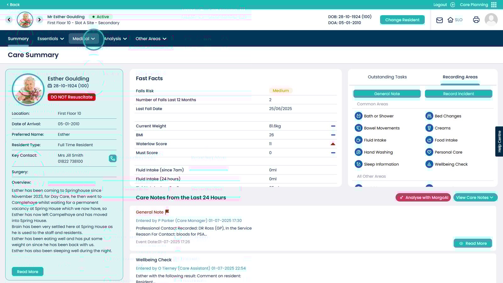Click Analyse with MargoAI button
503x283 pixels.
tap(423, 197)
